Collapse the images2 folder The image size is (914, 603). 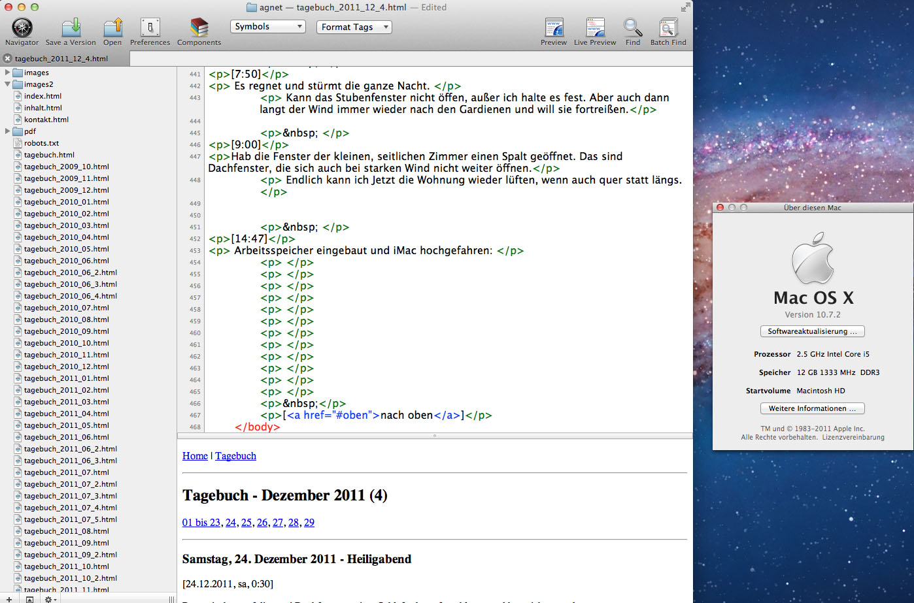[7, 84]
